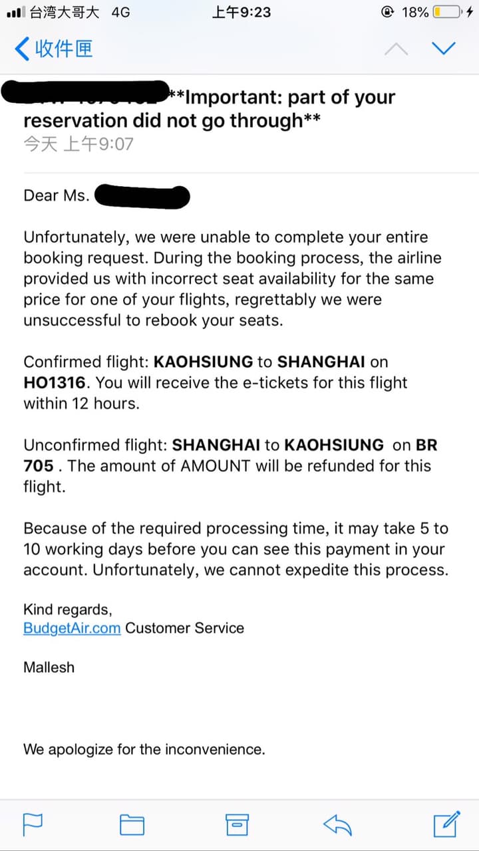The image size is (479, 851).
Task: Select the 今天 上午9:07 timestamp
Action: pyautogui.click(x=79, y=144)
